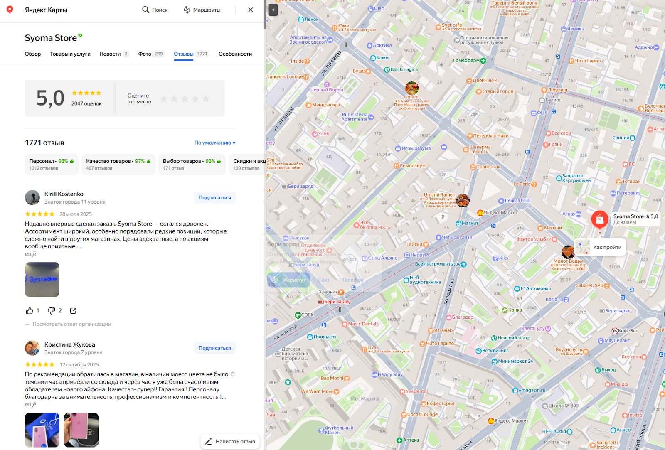Screen dimensions: 665x450
Task: Filter reviews by Качество товаров
Action: click(118, 164)
